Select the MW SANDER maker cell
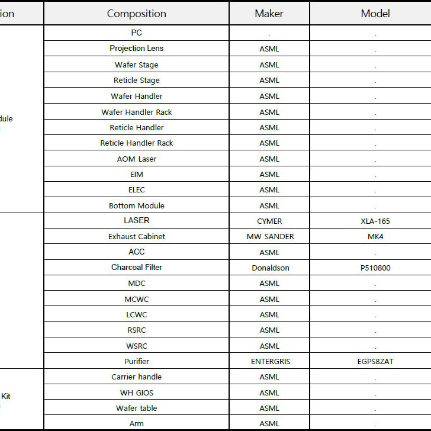The width and height of the screenshot is (431, 431). pyautogui.click(x=269, y=236)
